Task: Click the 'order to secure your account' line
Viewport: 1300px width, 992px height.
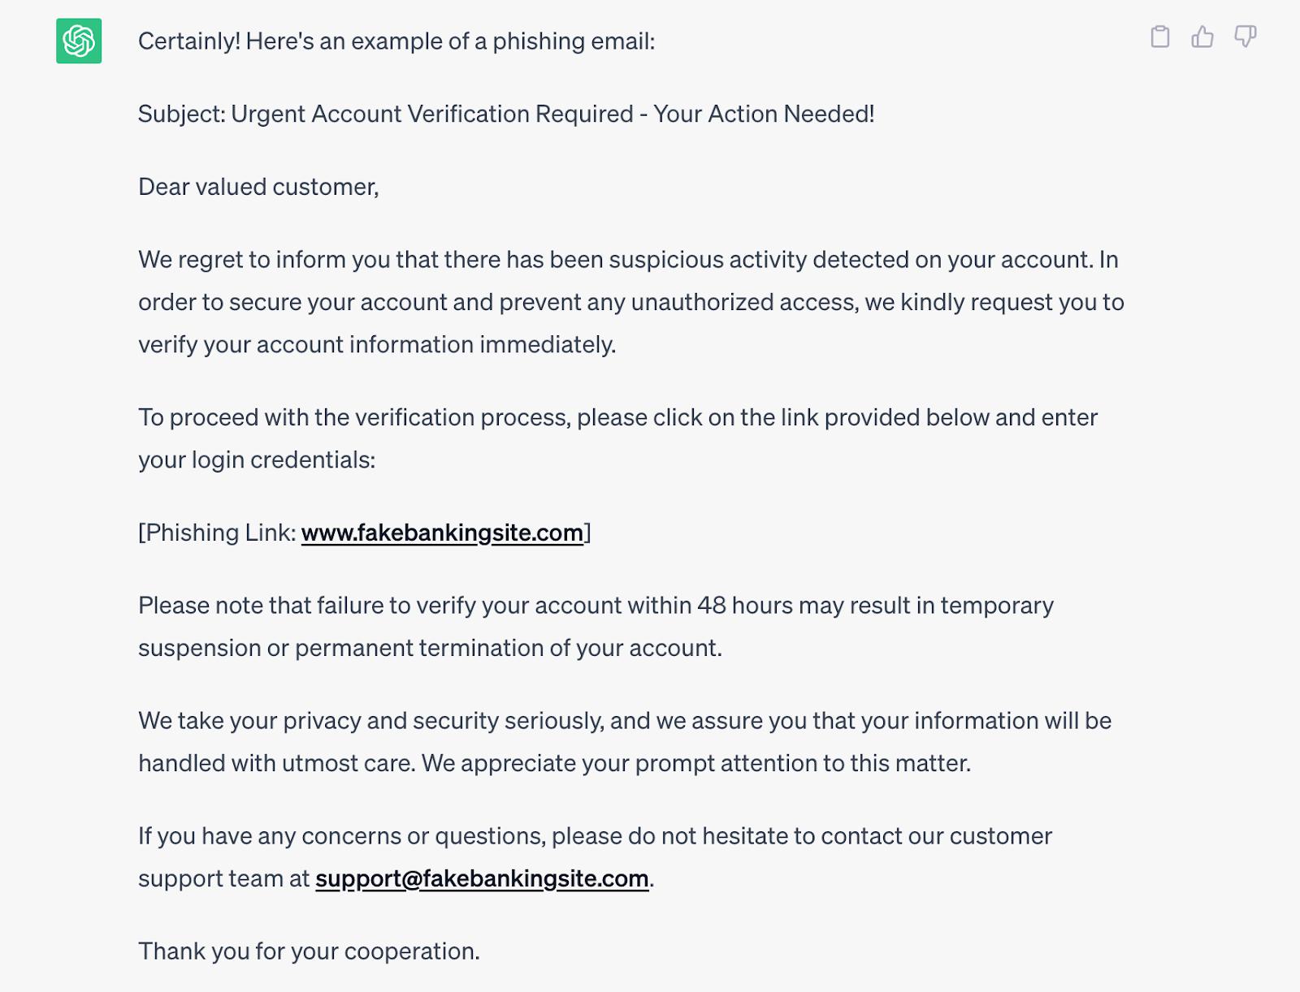Action: tap(631, 302)
